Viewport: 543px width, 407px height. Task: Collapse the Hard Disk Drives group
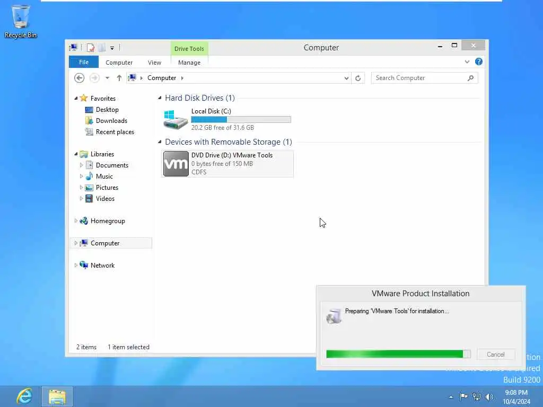tap(160, 98)
